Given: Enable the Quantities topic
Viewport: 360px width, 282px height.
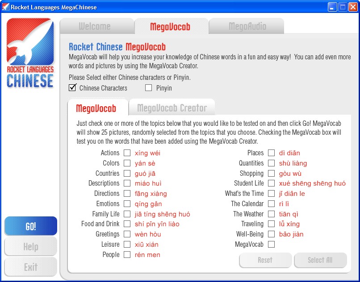Looking at the screenshot, I should 272,163.
